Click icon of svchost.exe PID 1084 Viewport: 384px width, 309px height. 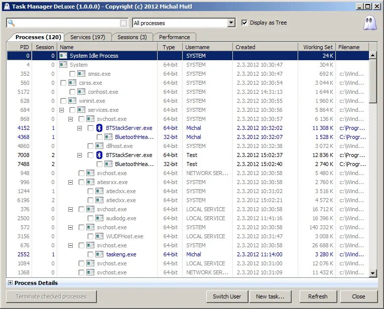point(90,263)
